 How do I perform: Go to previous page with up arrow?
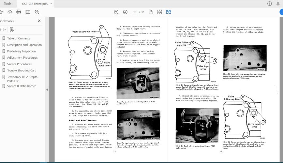click(116, 12)
